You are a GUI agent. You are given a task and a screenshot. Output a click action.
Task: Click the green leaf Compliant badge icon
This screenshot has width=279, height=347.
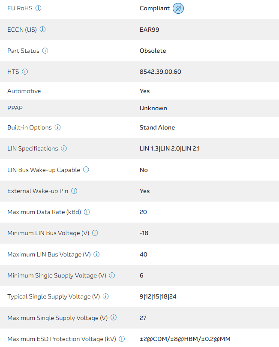coord(178,8)
